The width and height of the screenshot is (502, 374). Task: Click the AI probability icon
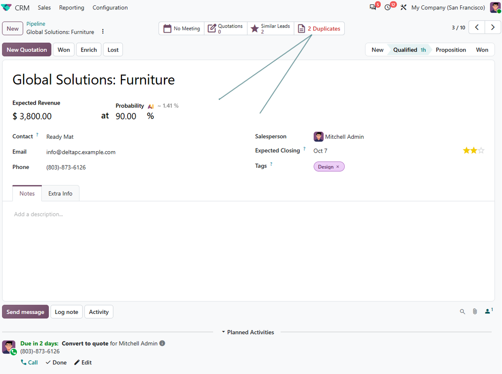(151, 106)
